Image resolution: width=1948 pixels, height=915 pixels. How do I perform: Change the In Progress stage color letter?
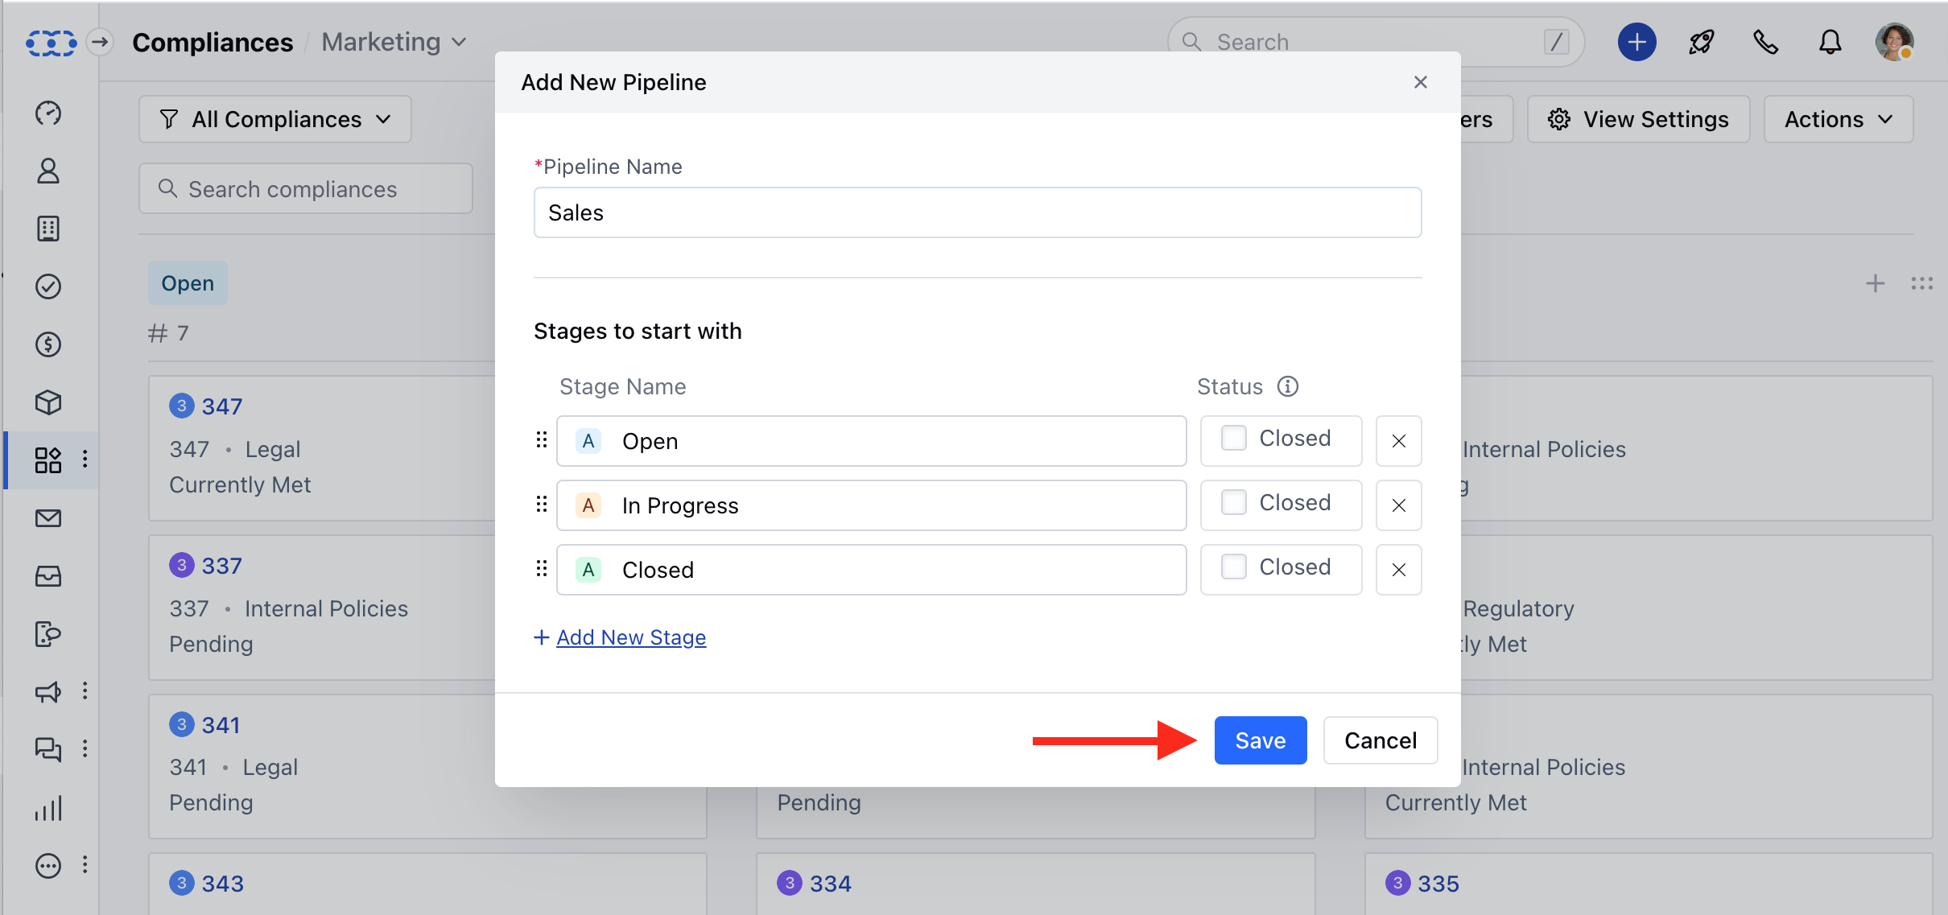pyautogui.click(x=588, y=505)
